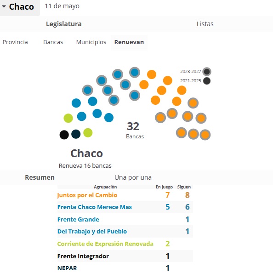Click the topmost orange seat dot
The height and width of the screenshot is (273, 273).
[x=152, y=74]
